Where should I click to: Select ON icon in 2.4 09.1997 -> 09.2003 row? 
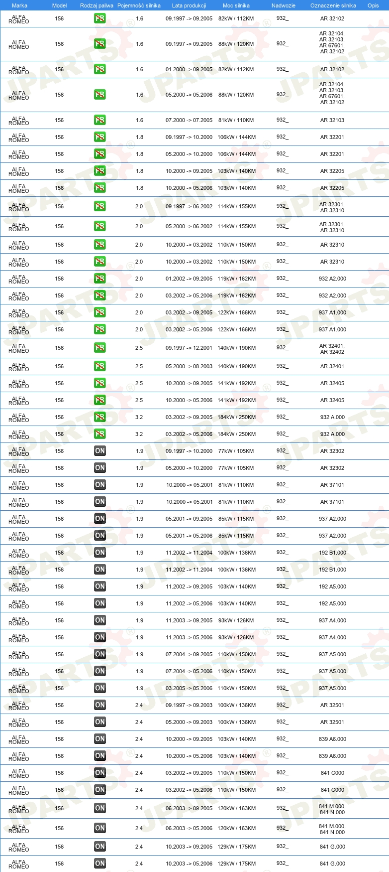(x=100, y=705)
